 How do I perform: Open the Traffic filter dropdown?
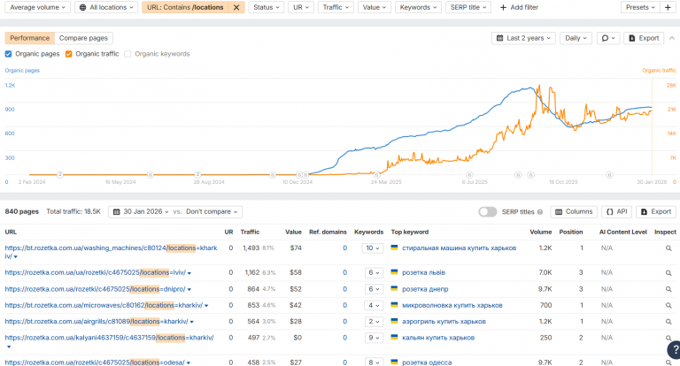[x=336, y=7]
